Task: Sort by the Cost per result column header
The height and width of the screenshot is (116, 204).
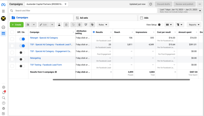Action: [164, 32]
